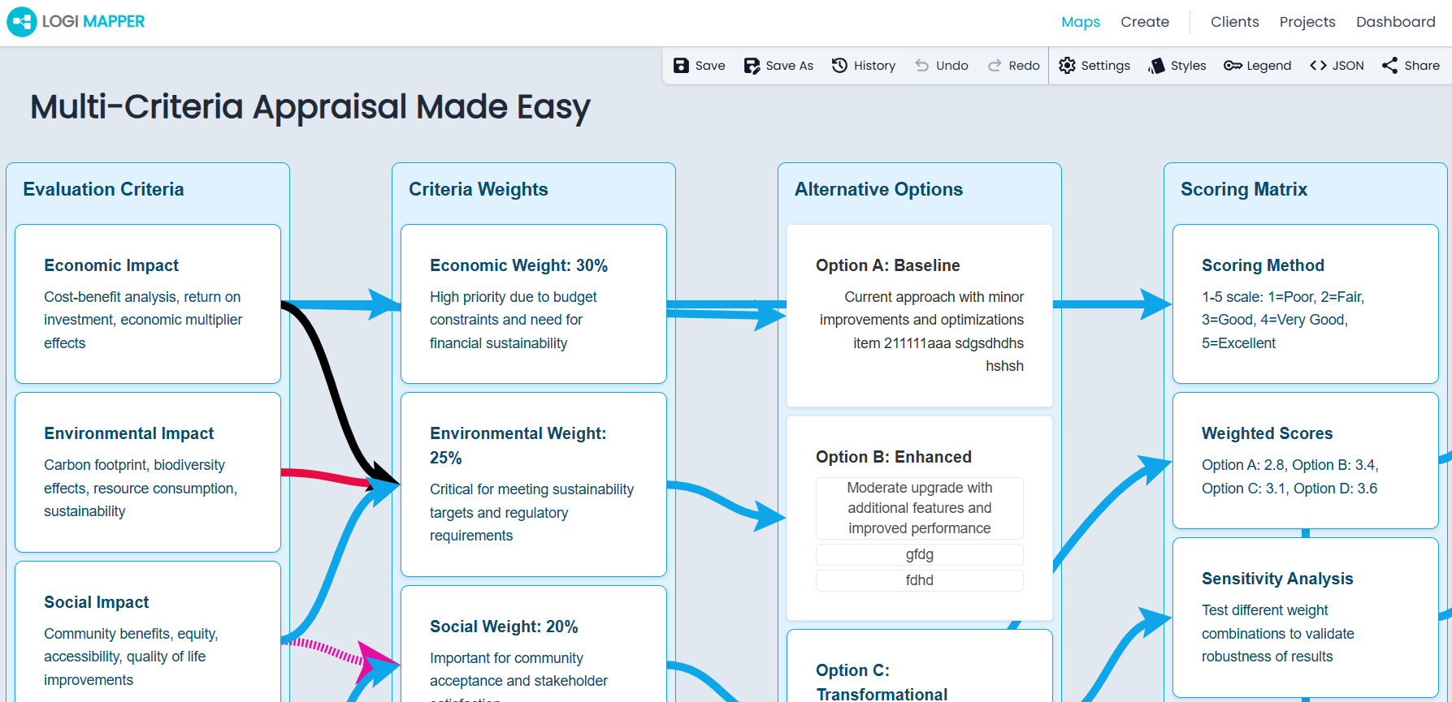This screenshot has height=702, width=1452.
Task: Select Social Weight: 20% card
Action: coord(534,644)
